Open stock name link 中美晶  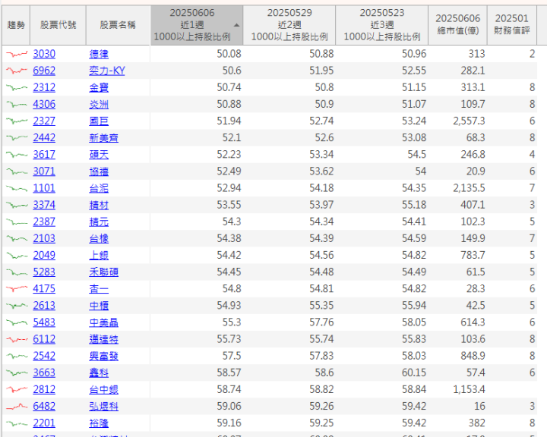coord(103,322)
